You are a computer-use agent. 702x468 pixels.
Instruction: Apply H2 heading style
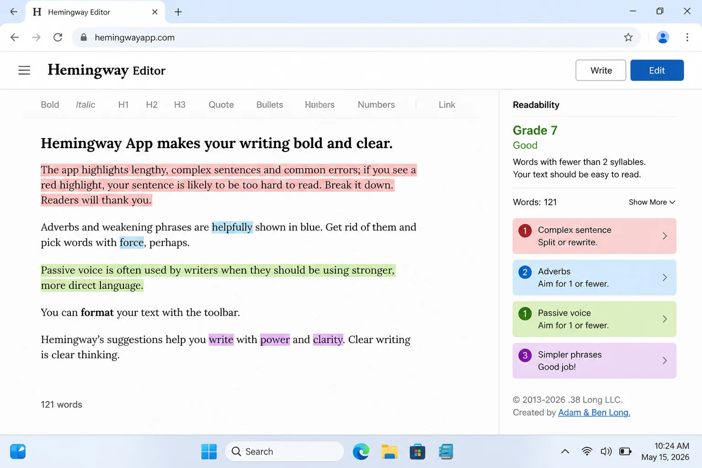click(152, 105)
